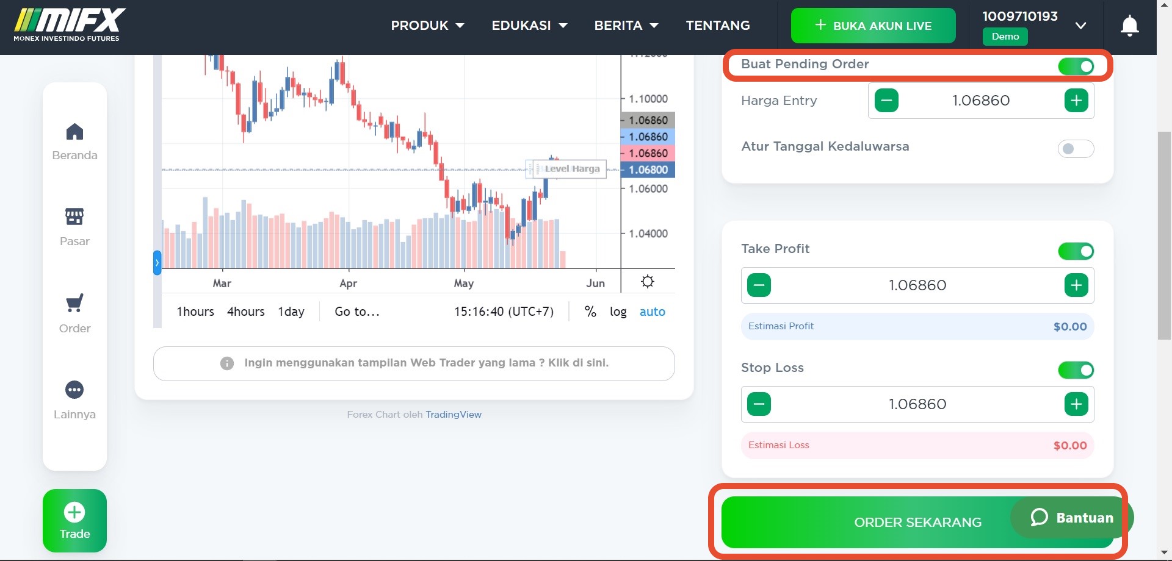This screenshot has height=561, width=1172.
Task: Click the ORDER SEKARANG button
Action: tap(867, 523)
